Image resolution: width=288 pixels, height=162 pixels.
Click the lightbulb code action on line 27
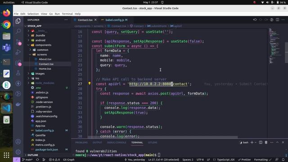(x=90, y=83)
